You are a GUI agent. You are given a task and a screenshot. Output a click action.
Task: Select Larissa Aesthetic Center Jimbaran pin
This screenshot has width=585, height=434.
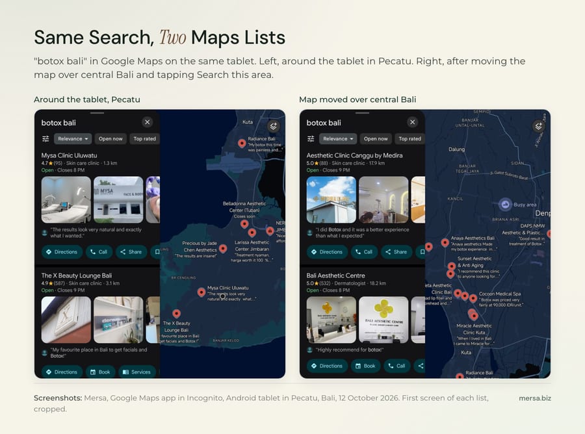click(x=252, y=233)
